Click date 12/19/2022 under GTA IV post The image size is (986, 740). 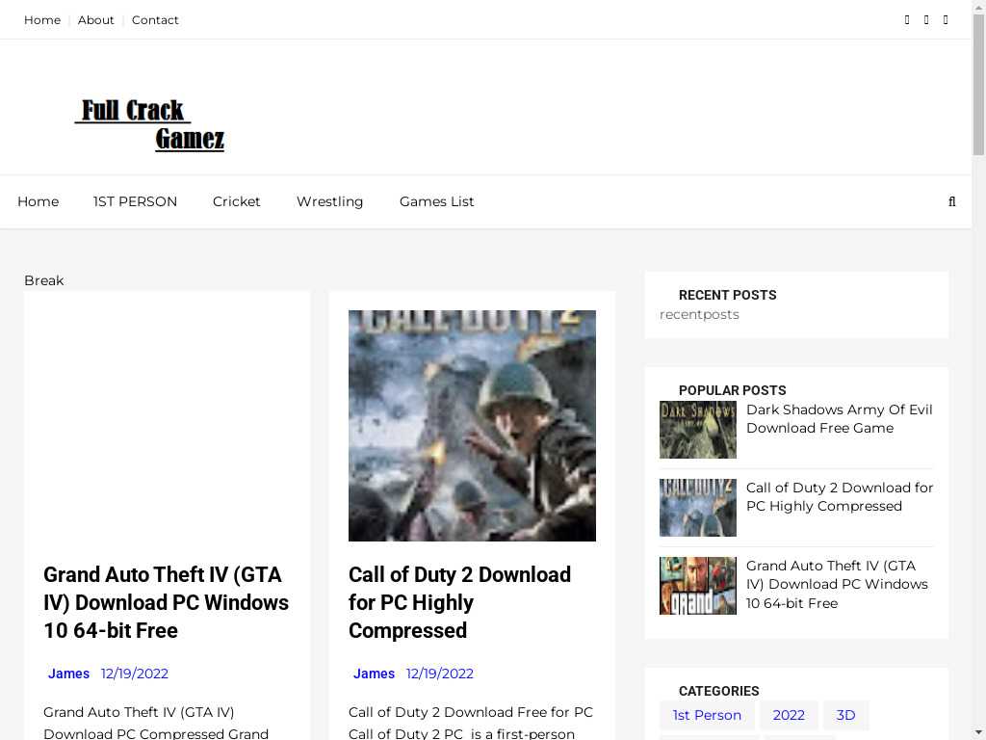tap(135, 674)
